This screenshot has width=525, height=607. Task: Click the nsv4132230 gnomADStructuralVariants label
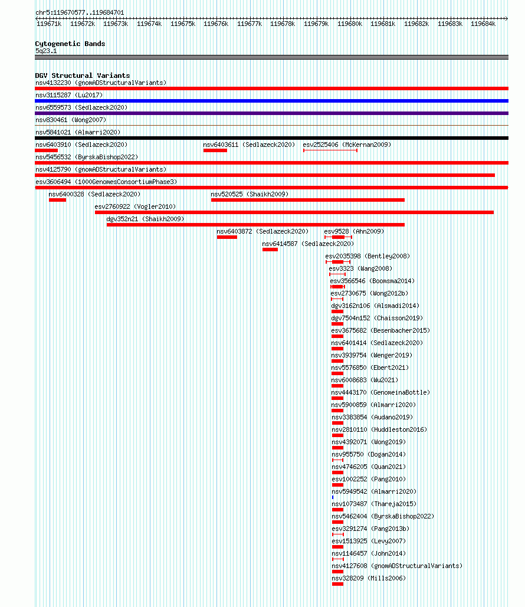tap(101, 83)
